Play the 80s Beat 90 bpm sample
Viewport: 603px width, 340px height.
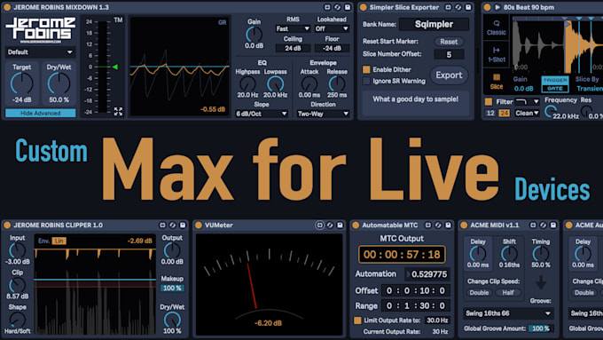click(x=497, y=7)
